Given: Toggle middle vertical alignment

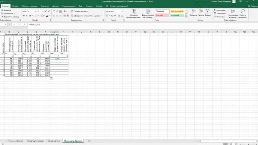Looking at the screenshot, I should click(x=57, y=11).
